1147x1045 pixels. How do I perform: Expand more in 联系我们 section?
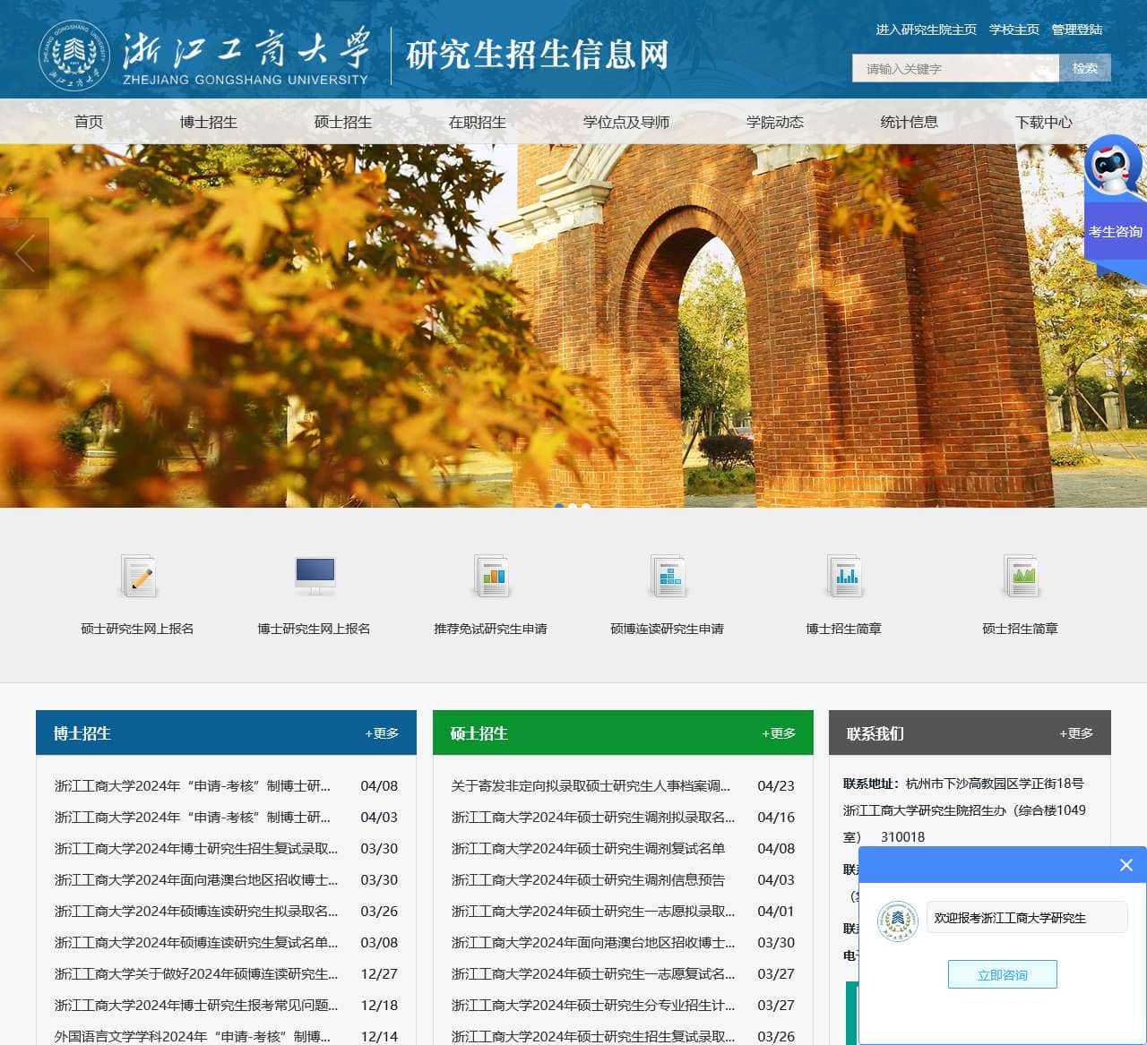point(1076,733)
